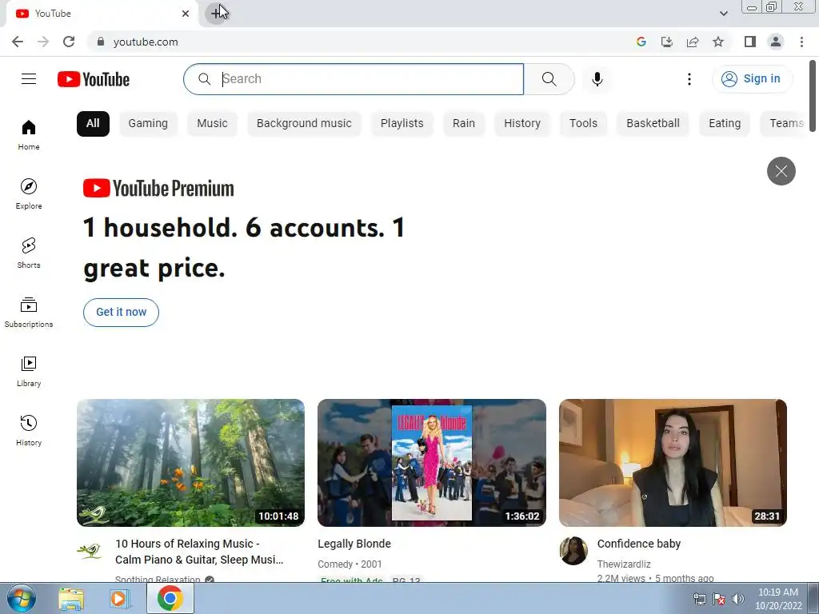Select the Tools filter chip

click(583, 124)
